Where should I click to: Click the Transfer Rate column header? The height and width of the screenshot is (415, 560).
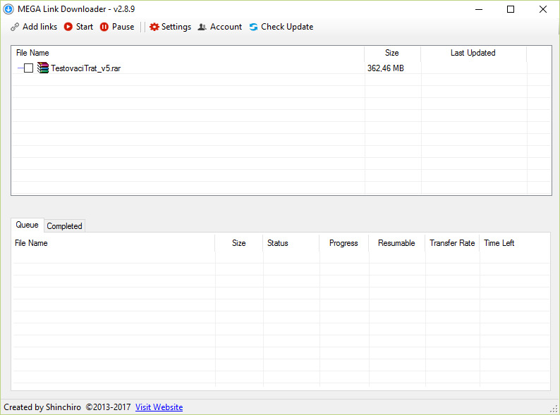[452, 243]
